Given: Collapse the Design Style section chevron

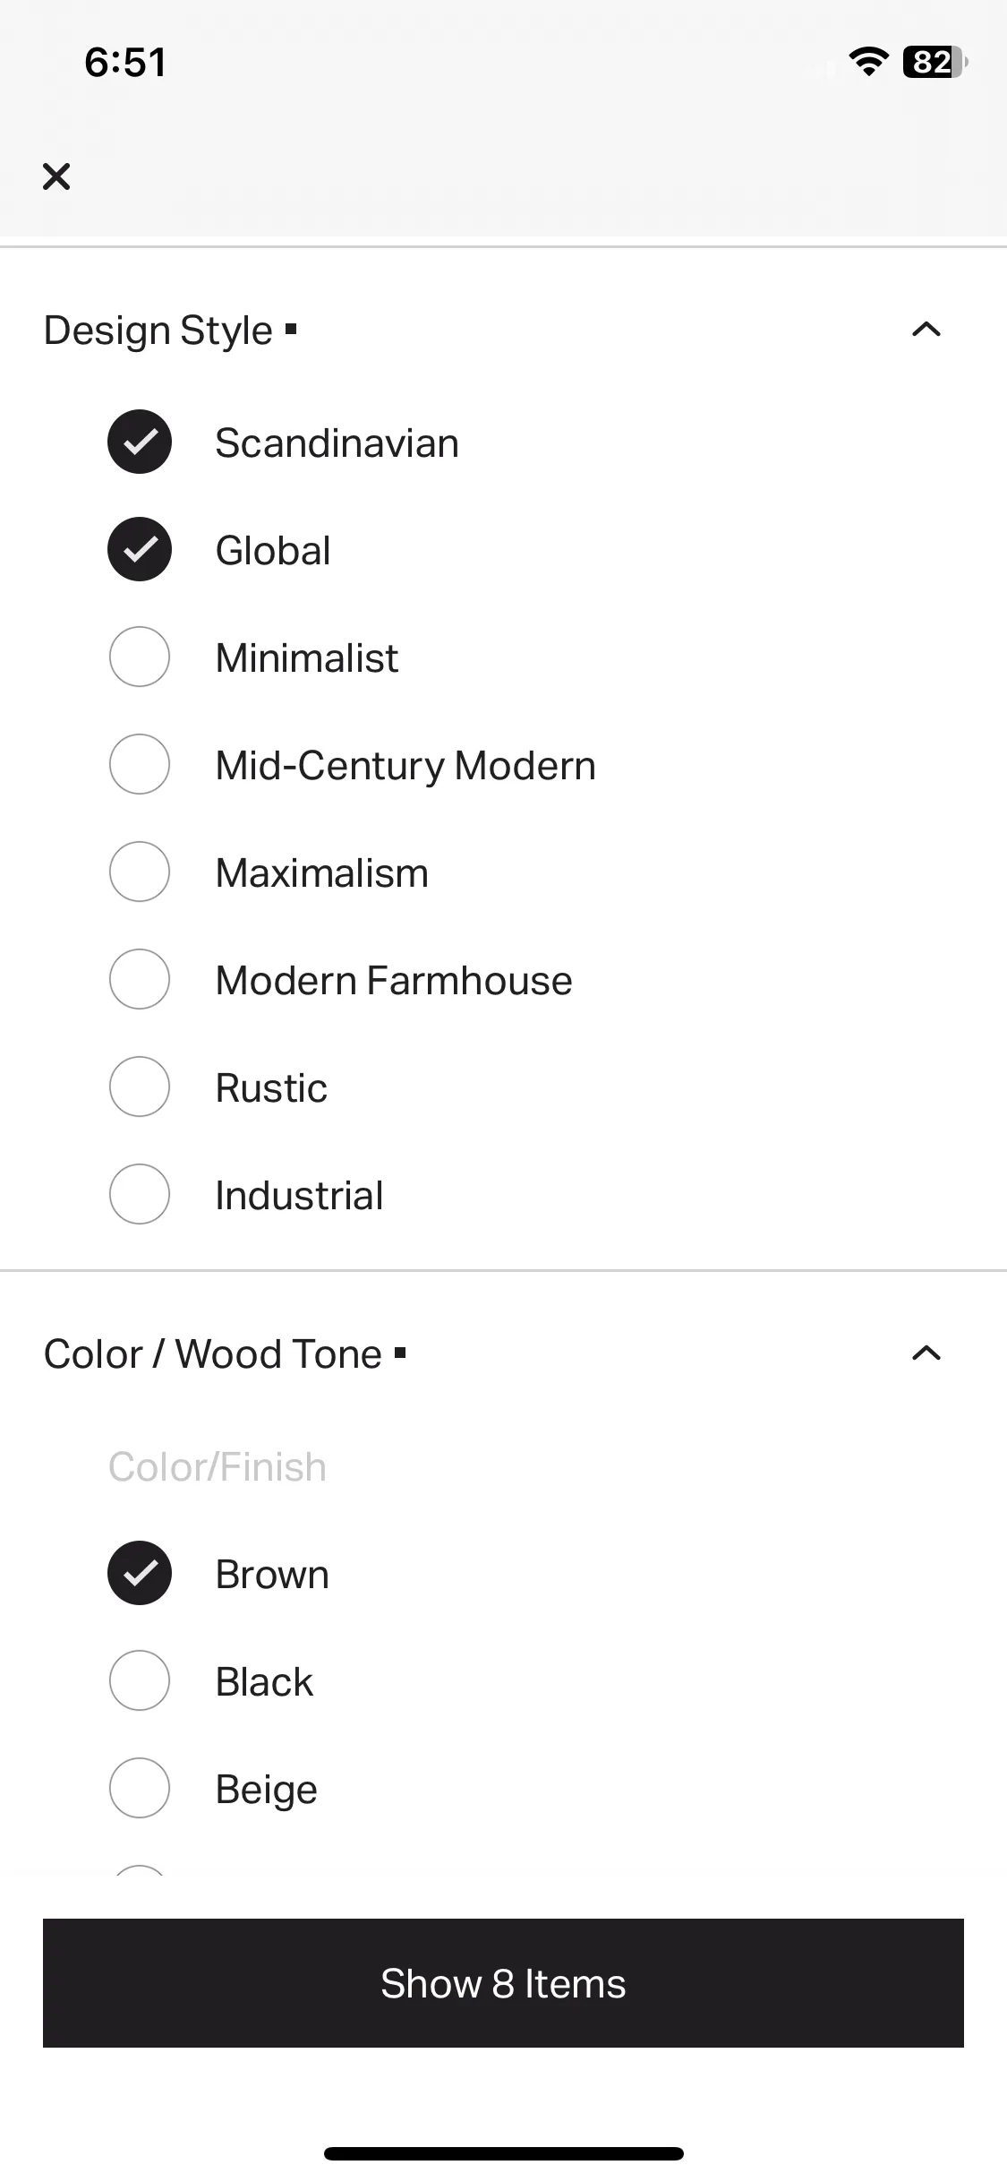Looking at the screenshot, I should 926,330.
